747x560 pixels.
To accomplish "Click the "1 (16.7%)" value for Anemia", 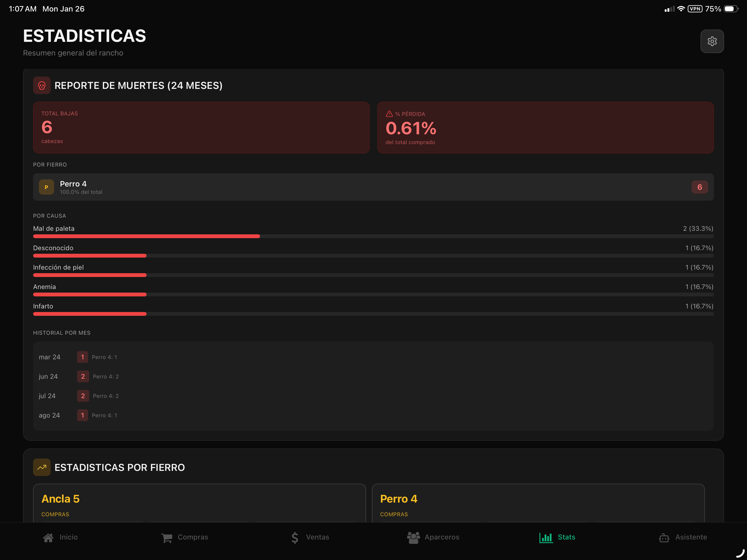I will tap(699, 287).
